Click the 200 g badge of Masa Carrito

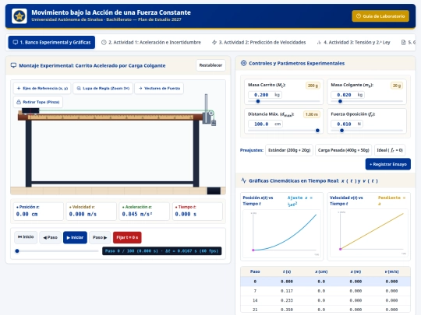[313, 86]
